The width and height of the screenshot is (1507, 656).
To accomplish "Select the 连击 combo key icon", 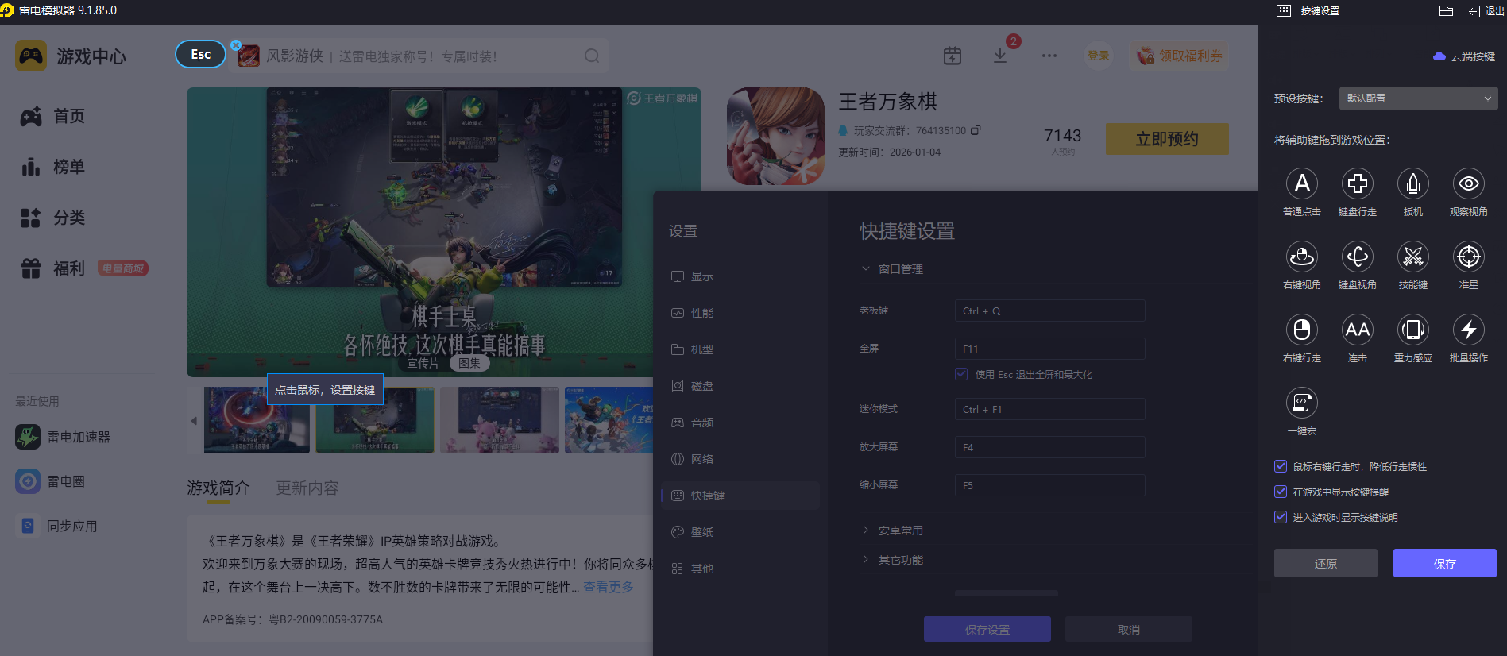I will (x=1357, y=330).
